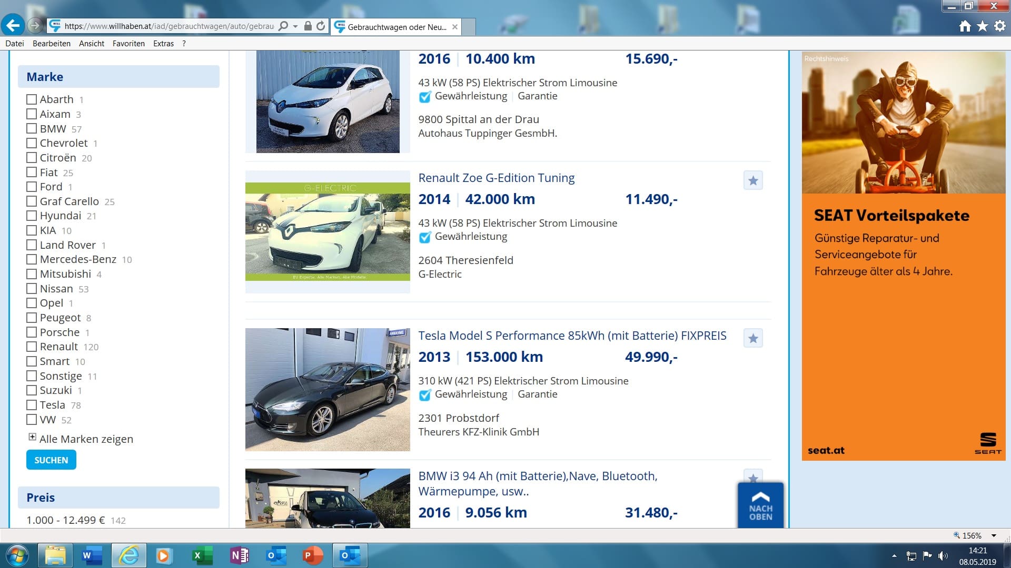Open Excel from the taskbar
The height and width of the screenshot is (568, 1011).
[202, 556]
